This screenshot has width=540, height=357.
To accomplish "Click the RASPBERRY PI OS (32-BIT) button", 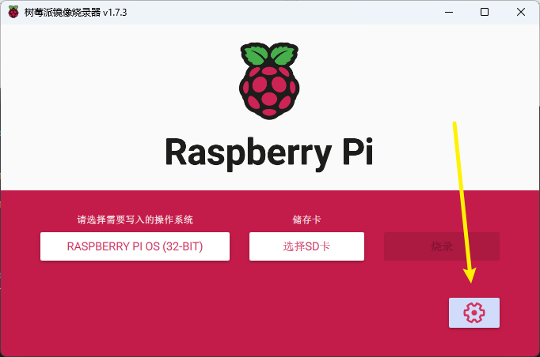I will [x=135, y=246].
